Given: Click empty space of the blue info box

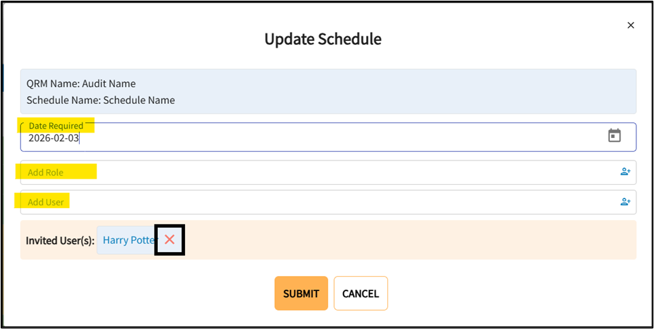Looking at the screenshot, I should pyautogui.click(x=408, y=92).
